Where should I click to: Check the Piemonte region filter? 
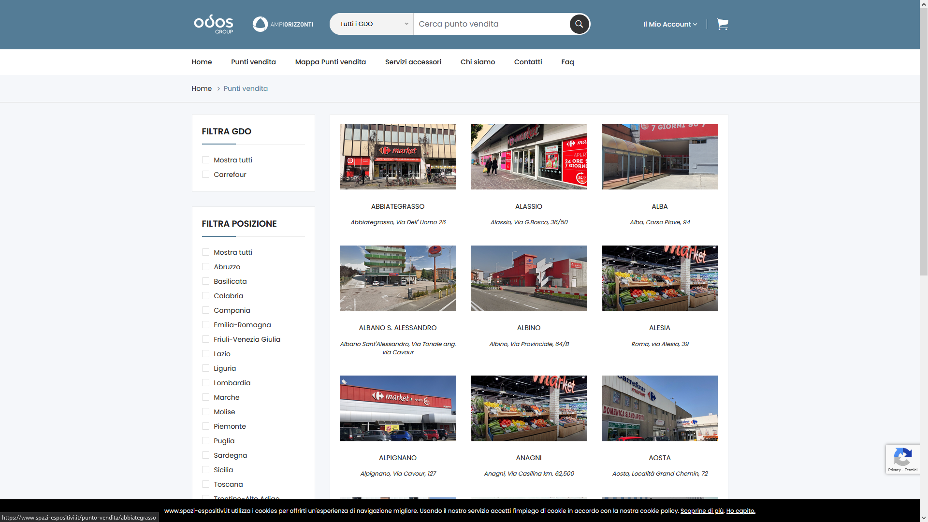(x=205, y=426)
